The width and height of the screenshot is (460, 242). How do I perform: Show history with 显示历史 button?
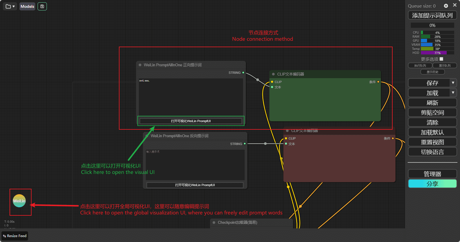pos(432,72)
